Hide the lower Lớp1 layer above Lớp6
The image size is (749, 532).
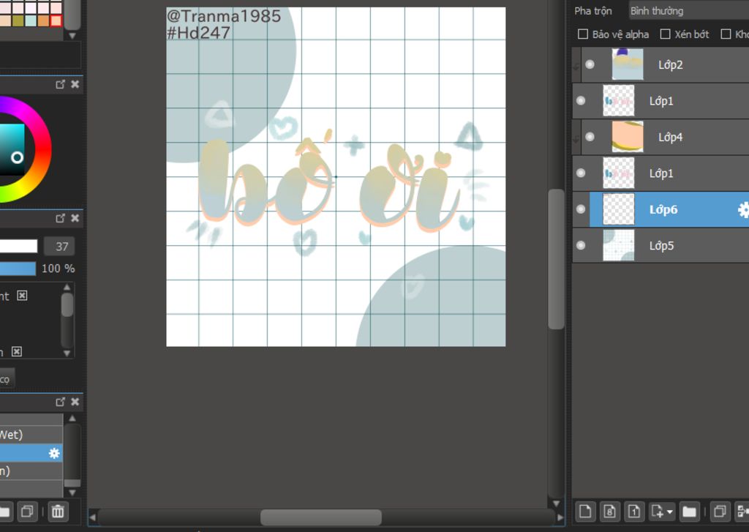click(x=581, y=173)
